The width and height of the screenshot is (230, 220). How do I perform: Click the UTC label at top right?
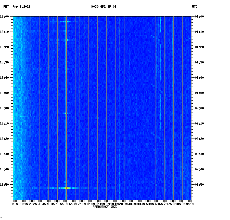(195, 7)
